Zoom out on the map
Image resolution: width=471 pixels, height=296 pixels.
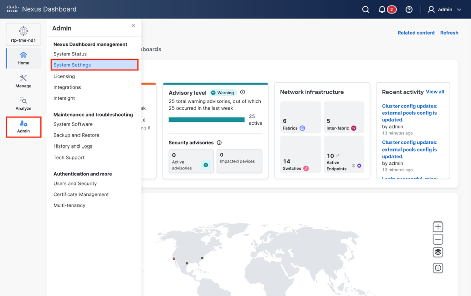coord(438,240)
